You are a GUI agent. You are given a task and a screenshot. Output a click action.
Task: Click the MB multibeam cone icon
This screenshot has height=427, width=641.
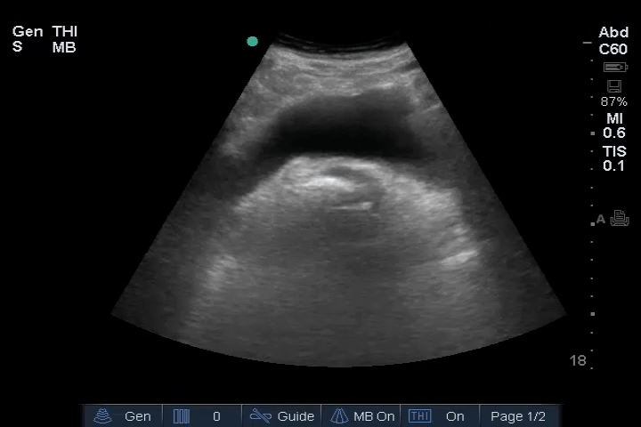(x=339, y=416)
